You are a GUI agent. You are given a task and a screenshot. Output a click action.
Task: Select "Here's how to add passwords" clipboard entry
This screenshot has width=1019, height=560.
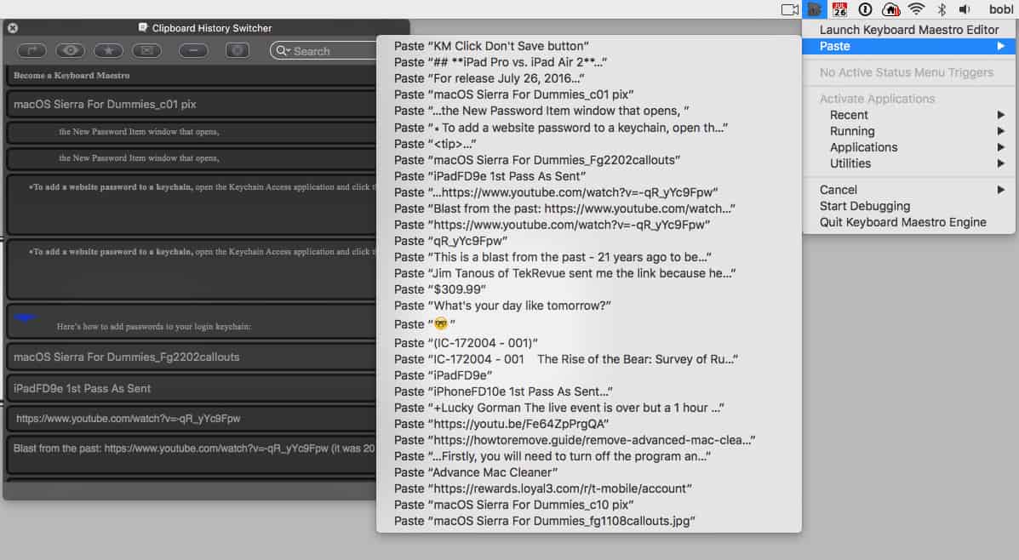pyautogui.click(x=192, y=322)
